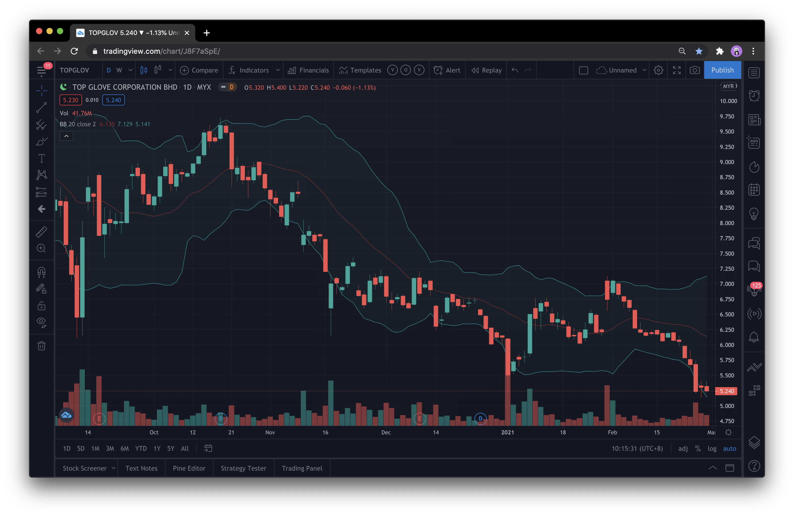Screen dimensions: 794x516
Task: Expand the bottom panel with chevron
Action: 713,468
